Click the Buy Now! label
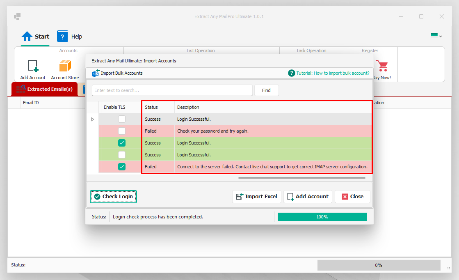 click(382, 78)
